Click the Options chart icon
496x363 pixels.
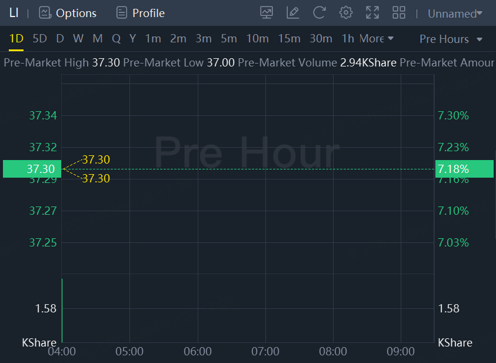click(x=45, y=12)
